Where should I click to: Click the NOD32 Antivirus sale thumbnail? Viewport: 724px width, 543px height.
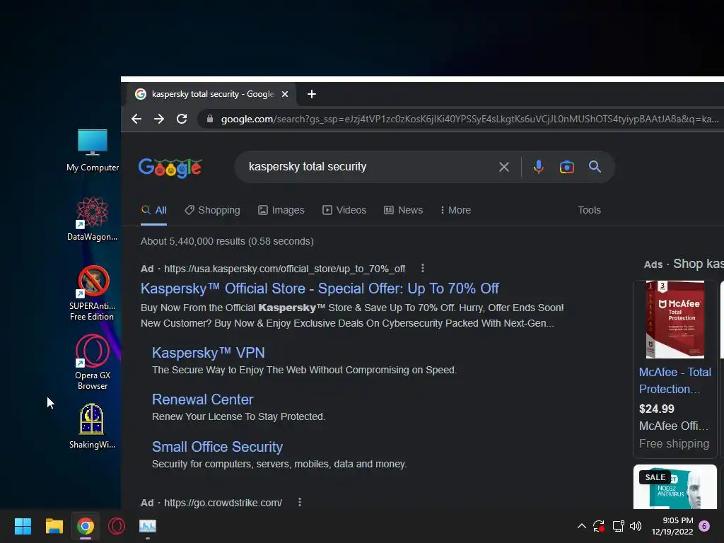click(x=675, y=487)
